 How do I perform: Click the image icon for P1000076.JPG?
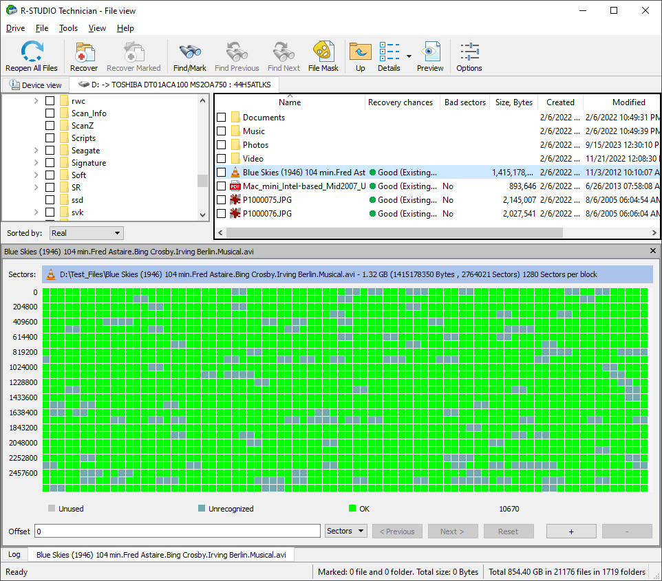coord(235,214)
